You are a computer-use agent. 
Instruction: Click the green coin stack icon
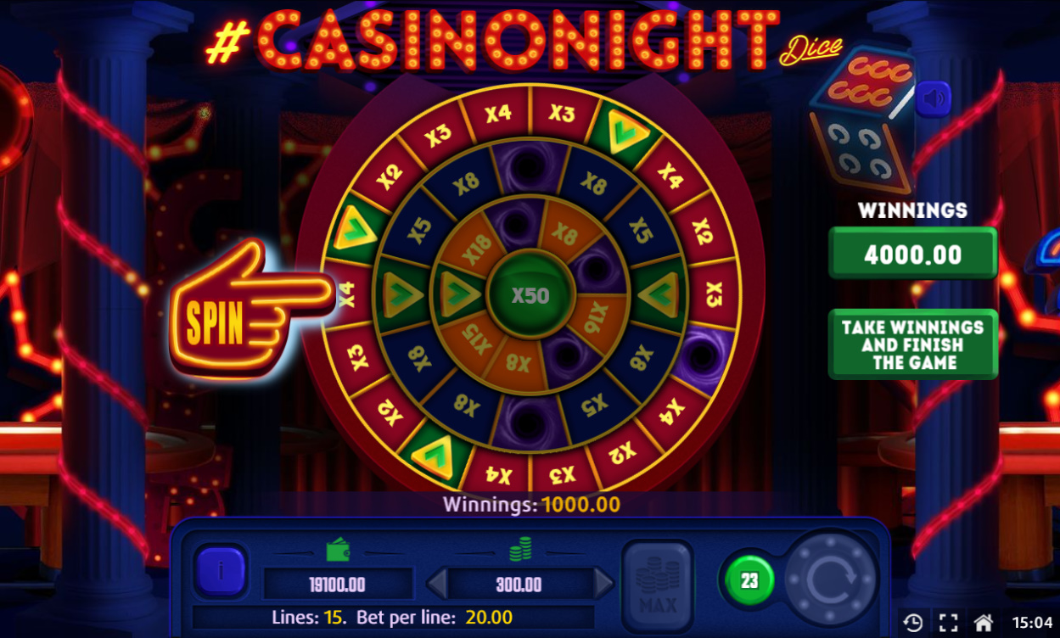click(x=520, y=550)
